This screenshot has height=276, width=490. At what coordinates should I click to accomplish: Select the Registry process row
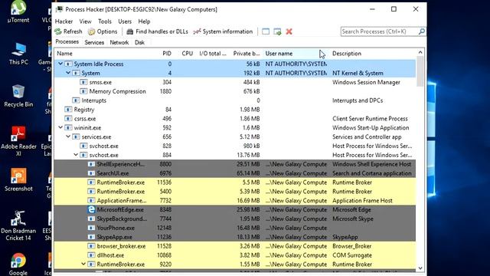coord(235,110)
